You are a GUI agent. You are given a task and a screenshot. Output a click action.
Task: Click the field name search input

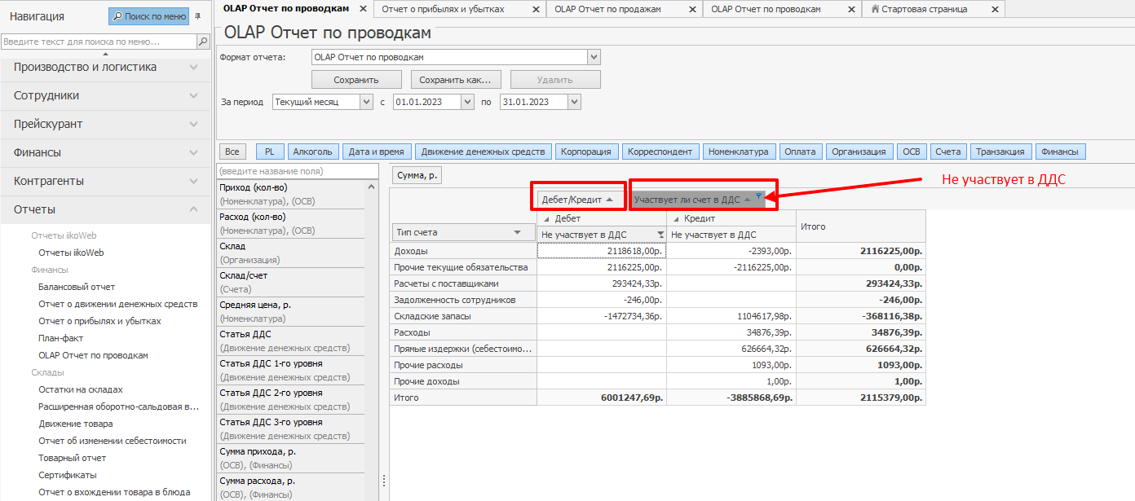297,171
